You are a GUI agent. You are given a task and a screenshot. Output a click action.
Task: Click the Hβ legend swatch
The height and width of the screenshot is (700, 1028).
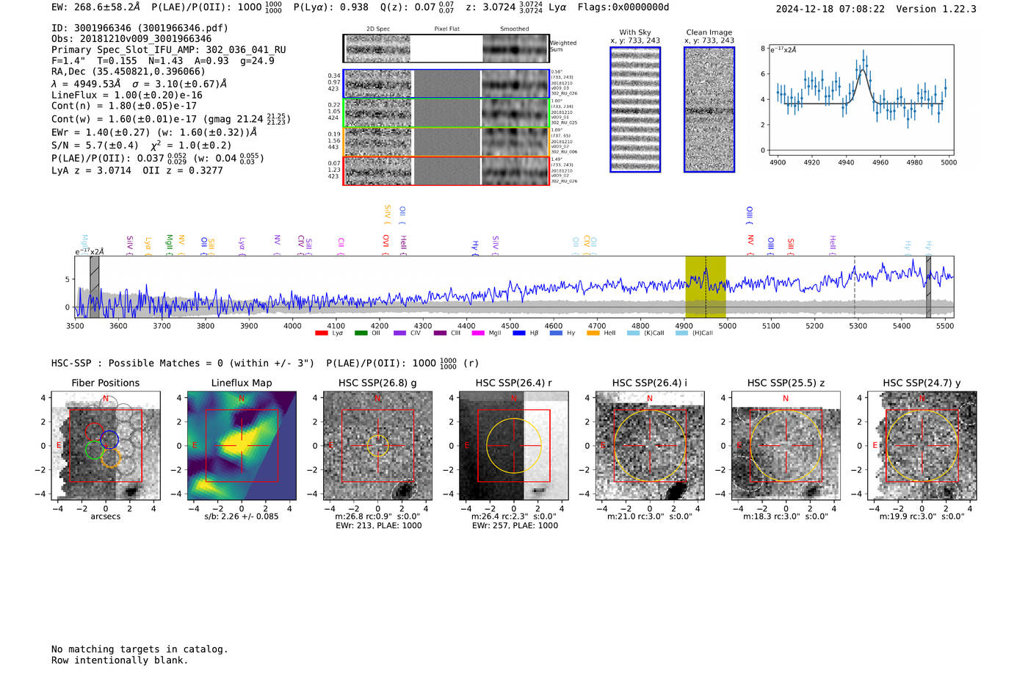pyautogui.click(x=519, y=333)
